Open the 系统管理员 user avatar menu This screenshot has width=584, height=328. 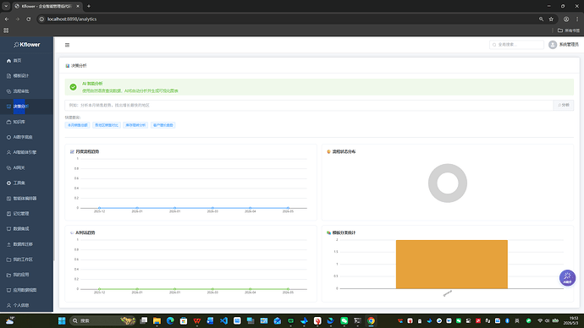coord(563,45)
